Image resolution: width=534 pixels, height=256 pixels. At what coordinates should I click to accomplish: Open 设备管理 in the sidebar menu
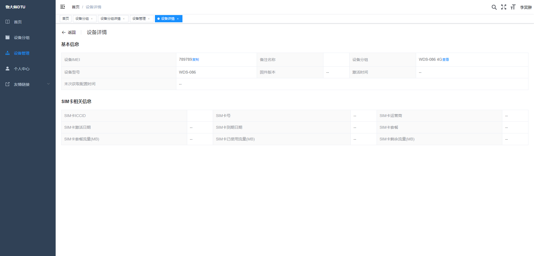point(22,53)
